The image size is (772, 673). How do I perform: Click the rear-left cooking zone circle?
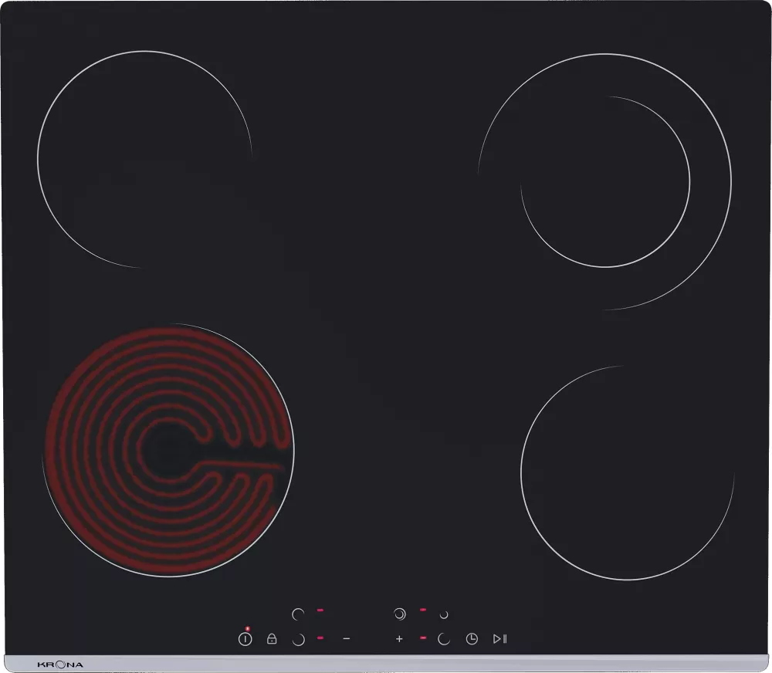tap(144, 160)
